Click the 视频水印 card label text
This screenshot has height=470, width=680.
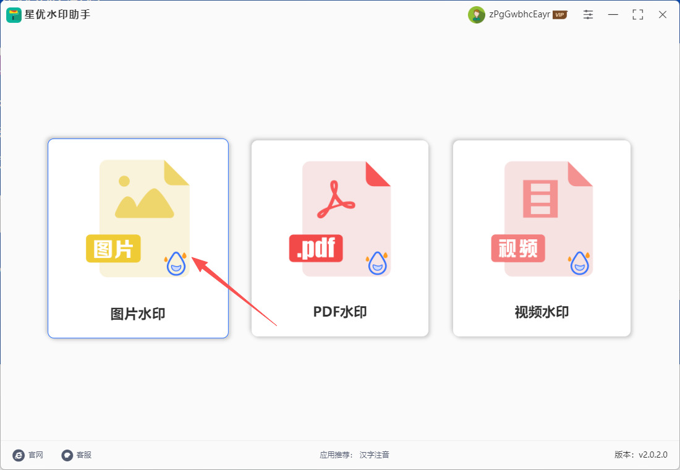point(542,312)
